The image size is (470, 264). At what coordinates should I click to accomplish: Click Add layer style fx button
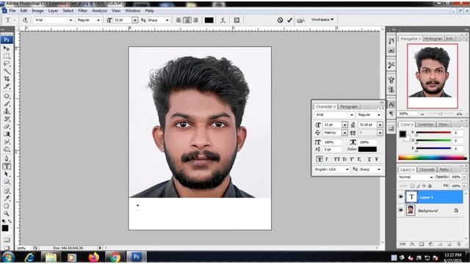tap(412, 244)
